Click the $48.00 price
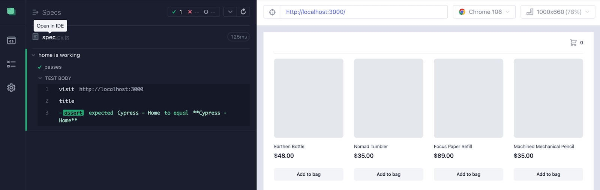Screen dimensions: 600x190 click(x=284, y=156)
